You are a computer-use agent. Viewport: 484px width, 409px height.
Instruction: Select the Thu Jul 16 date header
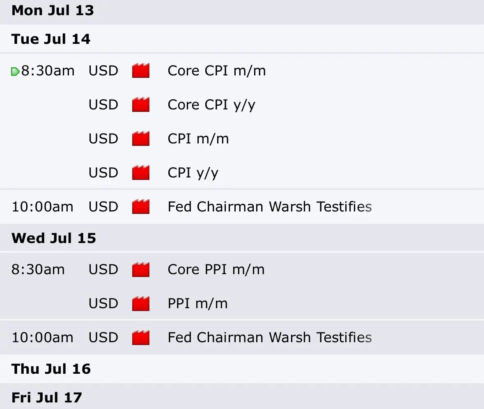point(242,368)
